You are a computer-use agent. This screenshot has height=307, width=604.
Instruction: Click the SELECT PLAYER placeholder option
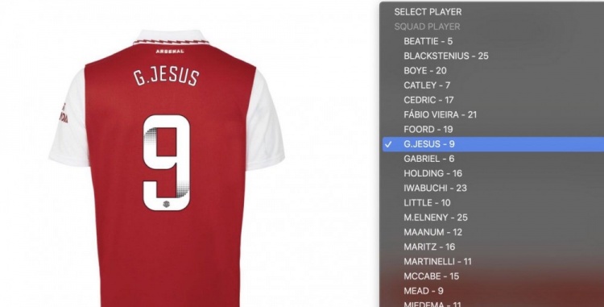(493, 12)
